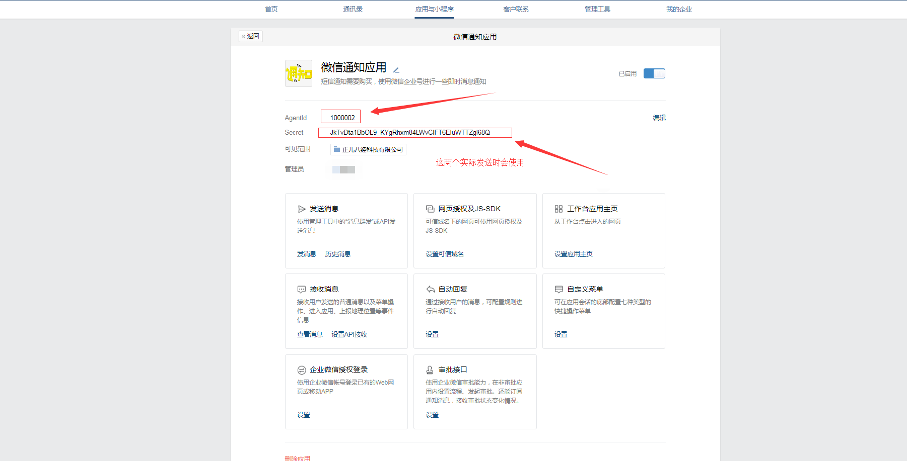Open the 客户联系 tab
Viewport: 907px width, 461px height.
click(x=516, y=9)
